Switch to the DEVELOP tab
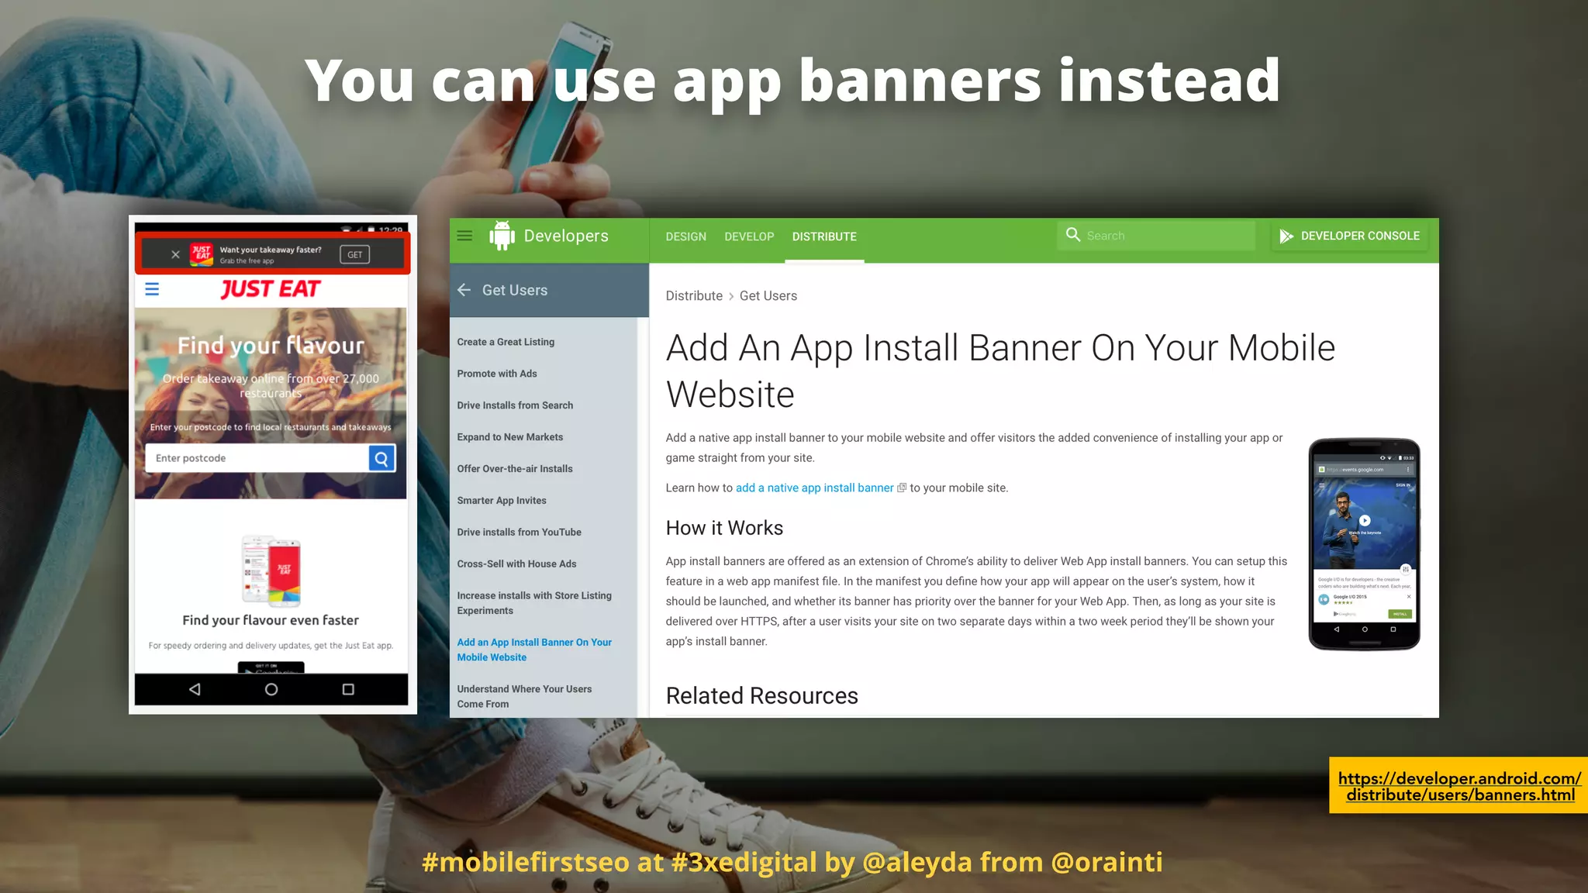Viewport: 1588px width, 893px height. coord(749,236)
